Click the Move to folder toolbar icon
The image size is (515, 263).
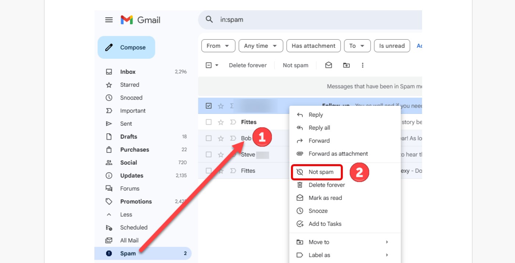pyautogui.click(x=346, y=65)
